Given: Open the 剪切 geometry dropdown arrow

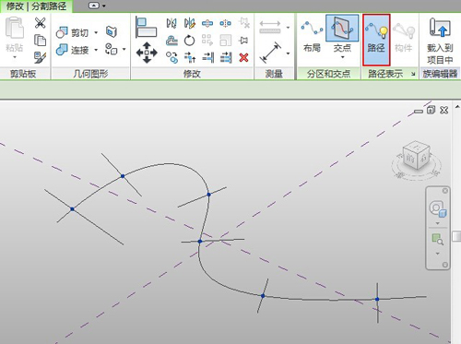Looking at the screenshot, I should pos(96,32).
